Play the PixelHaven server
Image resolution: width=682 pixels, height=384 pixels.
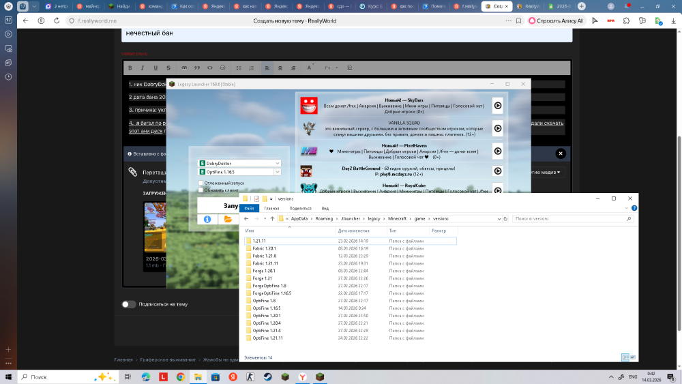pyautogui.click(x=498, y=151)
